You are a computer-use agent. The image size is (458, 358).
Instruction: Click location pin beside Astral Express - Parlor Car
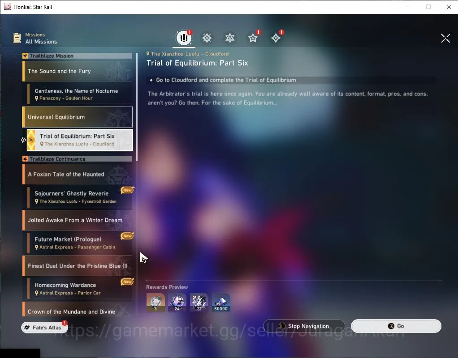pyautogui.click(x=36, y=293)
